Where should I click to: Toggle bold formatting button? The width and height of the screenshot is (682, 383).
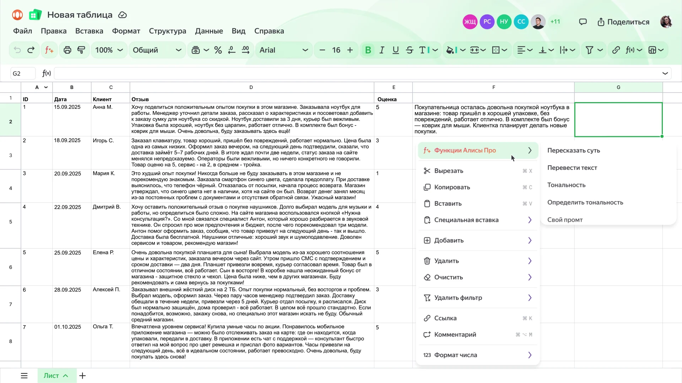coord(368,50)
